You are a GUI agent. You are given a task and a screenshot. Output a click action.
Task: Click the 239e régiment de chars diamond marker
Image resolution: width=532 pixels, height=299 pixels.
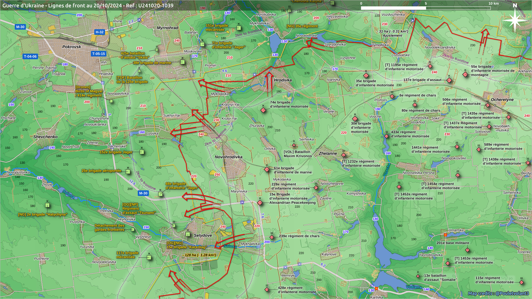272,237
